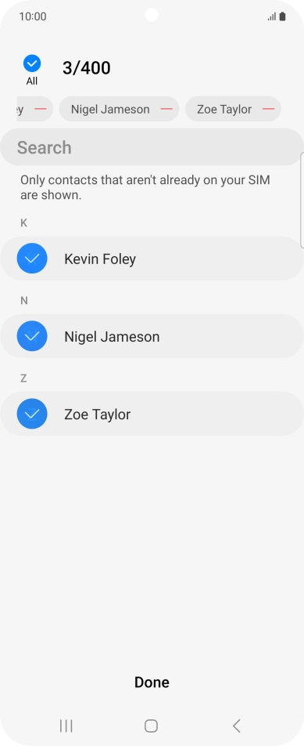Uncheck the Kevin Foley contact
This screenshot has width=304, height=746.
click(32, 259)
